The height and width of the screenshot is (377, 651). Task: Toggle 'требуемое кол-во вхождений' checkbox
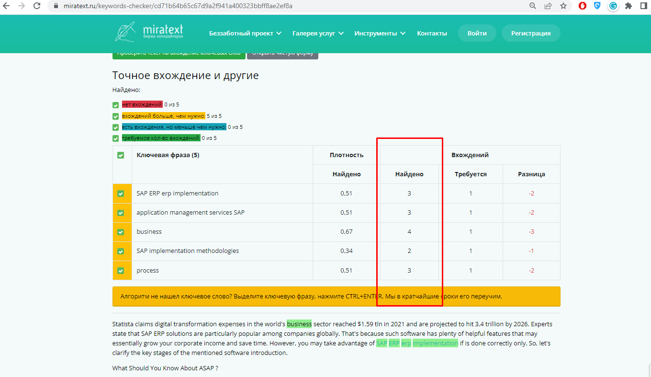(x=115, y=138)
